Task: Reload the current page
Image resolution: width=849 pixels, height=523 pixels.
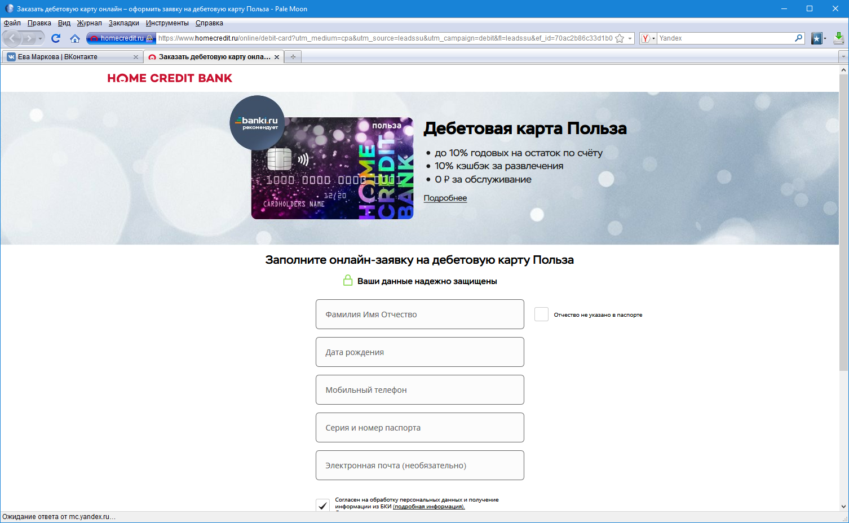Action: pos(56,38)
